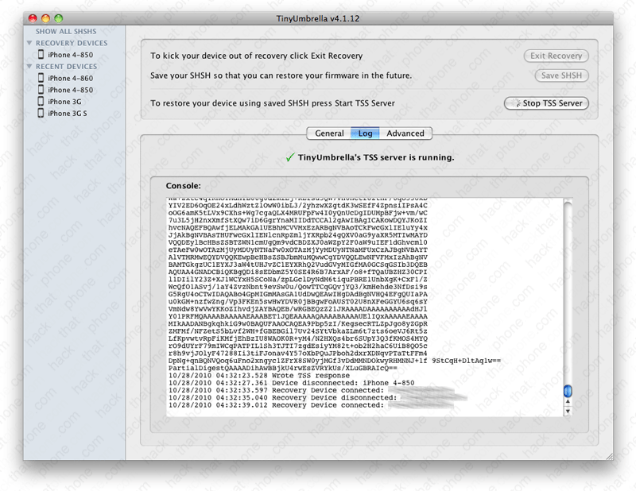The width and height of the screenshot is (636, 491).
Task: Minimize the TinyUmbrella window
Action: [45, 17]
